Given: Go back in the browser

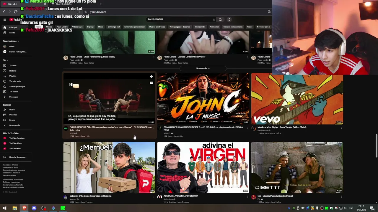Looking at the screenshot, I should tap(4, 12).
